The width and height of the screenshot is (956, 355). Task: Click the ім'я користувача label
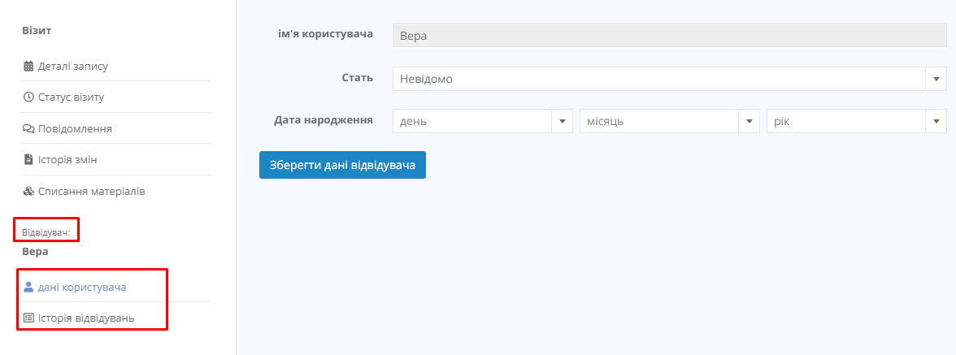[x=325, y=34]
